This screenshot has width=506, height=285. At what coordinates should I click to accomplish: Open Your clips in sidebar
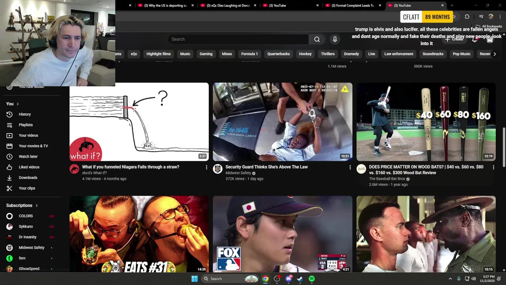[x=27, y=188]
